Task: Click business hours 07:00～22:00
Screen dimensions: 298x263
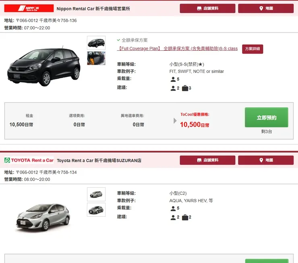Action: coord(37,28)
